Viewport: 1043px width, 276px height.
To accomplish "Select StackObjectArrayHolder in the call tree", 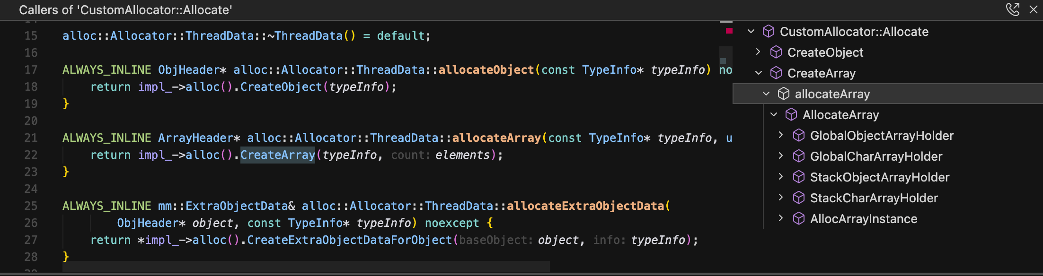I will click(879, 177).
